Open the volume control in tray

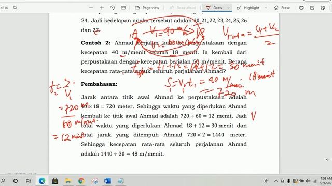click(308, 181)
